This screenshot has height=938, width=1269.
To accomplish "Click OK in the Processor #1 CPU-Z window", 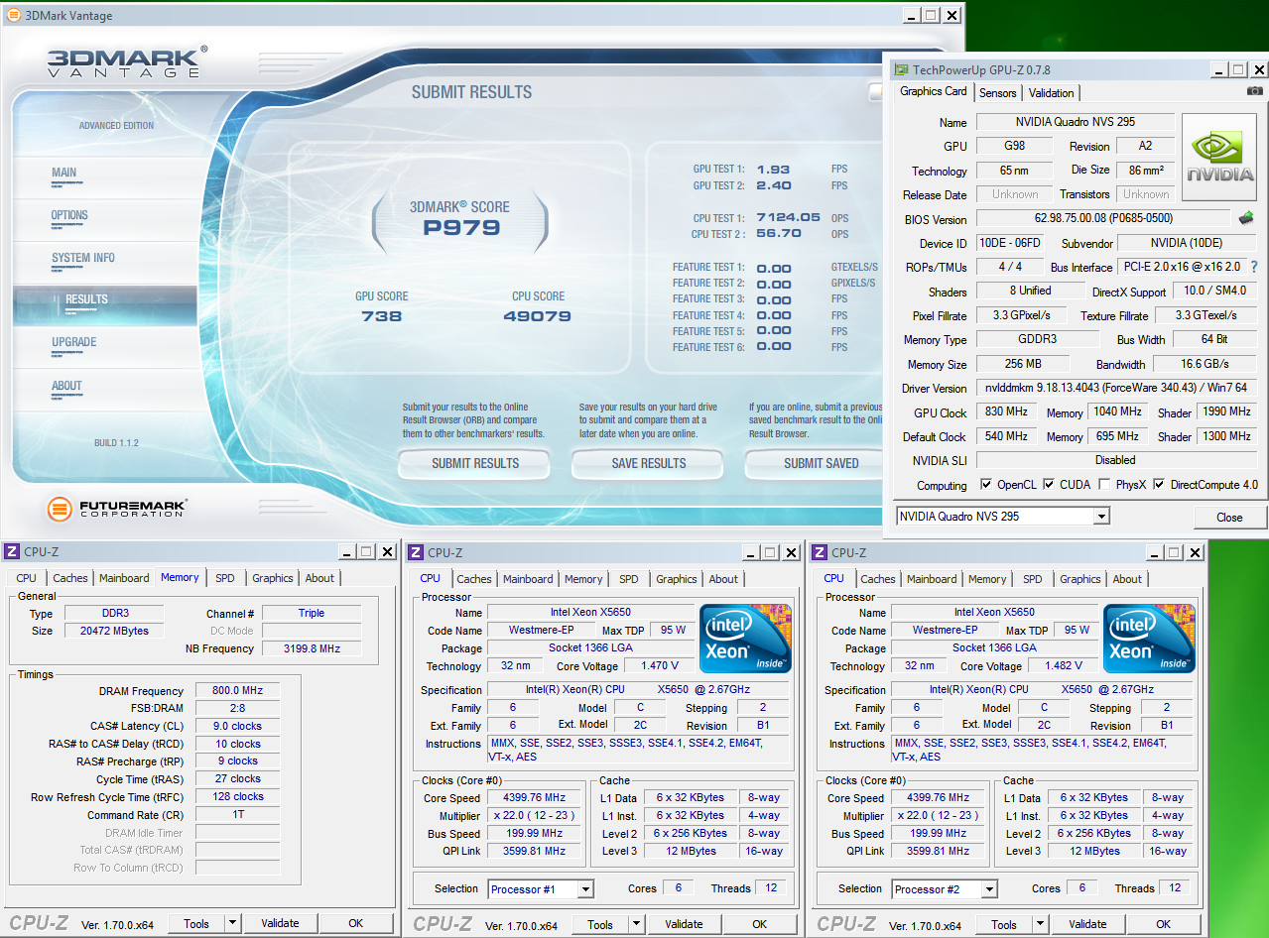I will (x=759, y=924).
